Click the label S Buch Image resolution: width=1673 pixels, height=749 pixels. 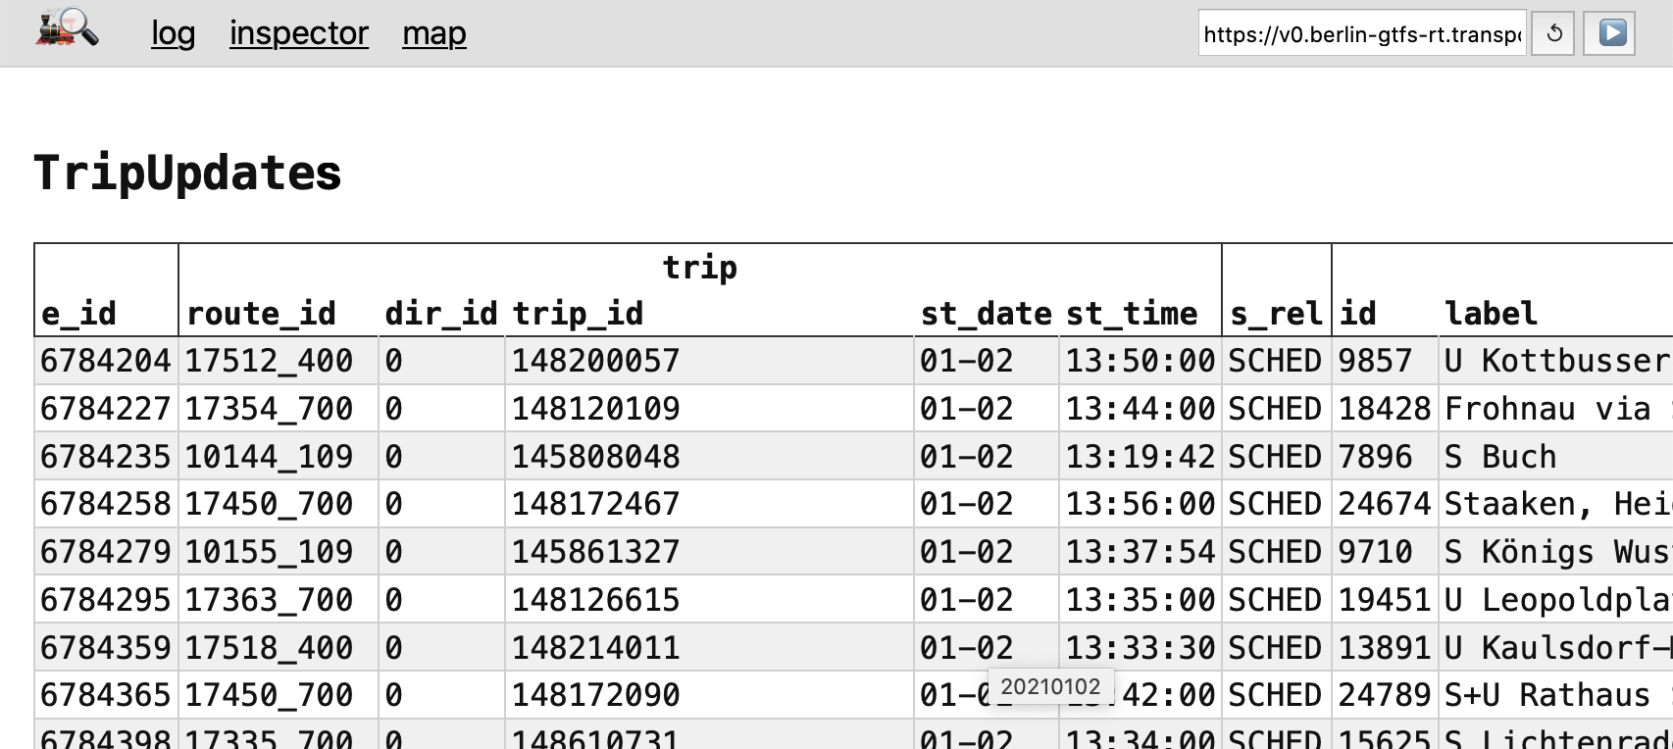1500,457
